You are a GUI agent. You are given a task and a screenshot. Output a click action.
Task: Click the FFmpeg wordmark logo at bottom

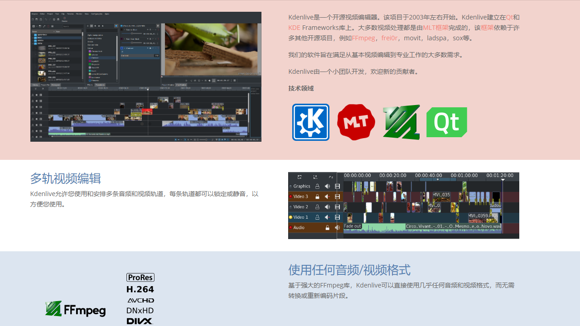coord(76,309)
